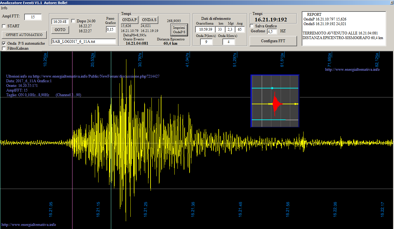Click the 61,610s seconds axis label
Viewport: 394px width, 229px height.
click(x=282, y=60)
